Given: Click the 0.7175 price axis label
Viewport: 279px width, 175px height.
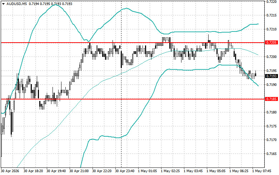Looking at the screenshot, I should pos(271,126).
